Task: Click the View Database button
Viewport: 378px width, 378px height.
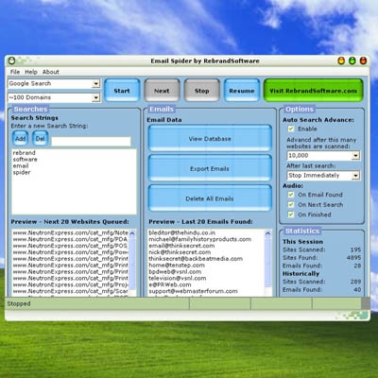Action: pyautogui.click(x=210, y=139)
